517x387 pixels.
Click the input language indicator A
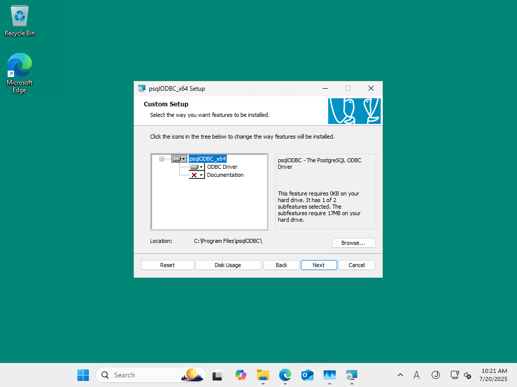tap(417, 375)
